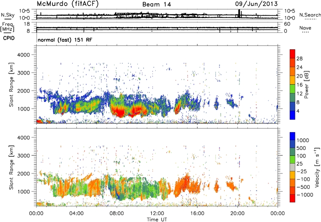Click the '12:00' time axis tick label
Viewport: 321px width, 222px height.
(x=157, y=214)
